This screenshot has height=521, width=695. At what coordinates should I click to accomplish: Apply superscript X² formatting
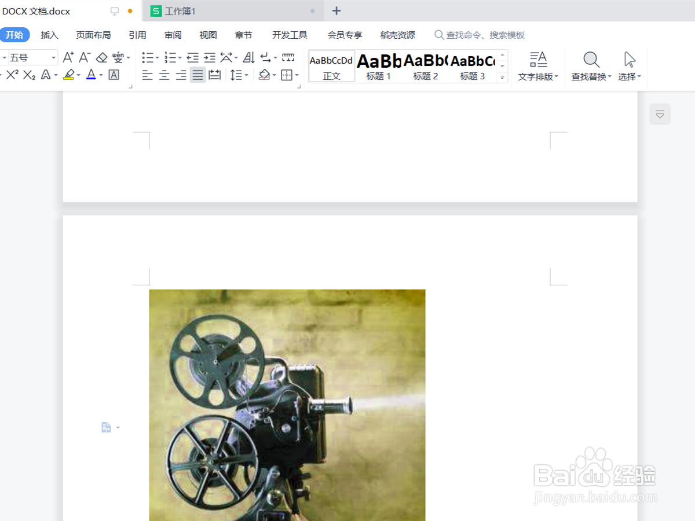pyautogui.click(x=13, y=75)
